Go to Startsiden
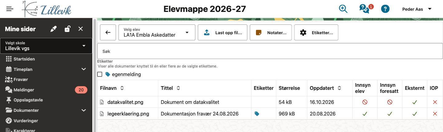The width and height of the screenshot is (443, 132). [x=24, y=59]
